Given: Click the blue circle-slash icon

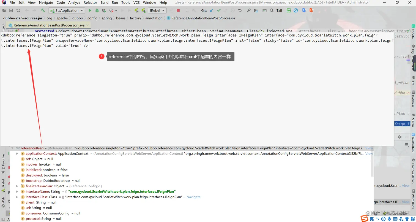Looking at the screenshot, I should (x=296, y=10).
